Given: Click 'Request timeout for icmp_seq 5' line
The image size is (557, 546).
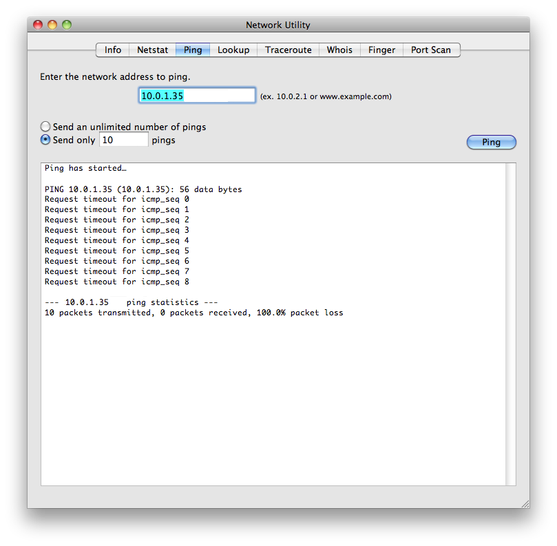Looking at the screenshot, I should [x=117, y=251].
